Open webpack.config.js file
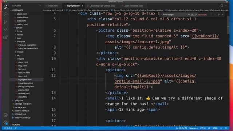The width and height of the screenshot is (233, 131). point(23,118)
